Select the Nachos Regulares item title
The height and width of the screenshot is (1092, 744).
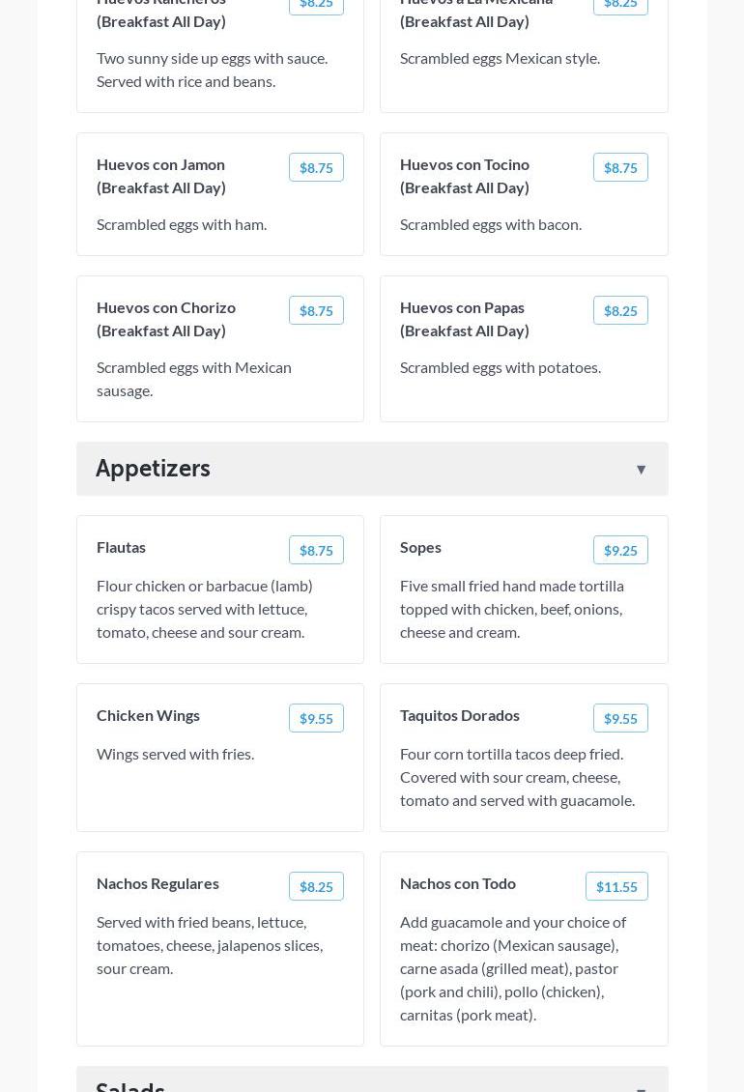(157, 883)
